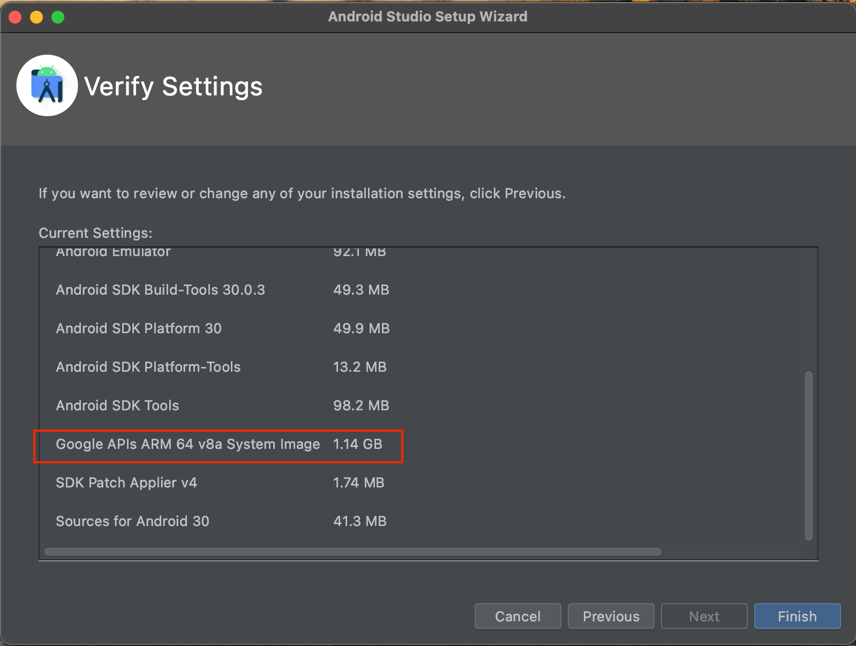The height and width of the screenshot is (646, 856).
Task: Close the window with the red button
Action: pos(15,17)
